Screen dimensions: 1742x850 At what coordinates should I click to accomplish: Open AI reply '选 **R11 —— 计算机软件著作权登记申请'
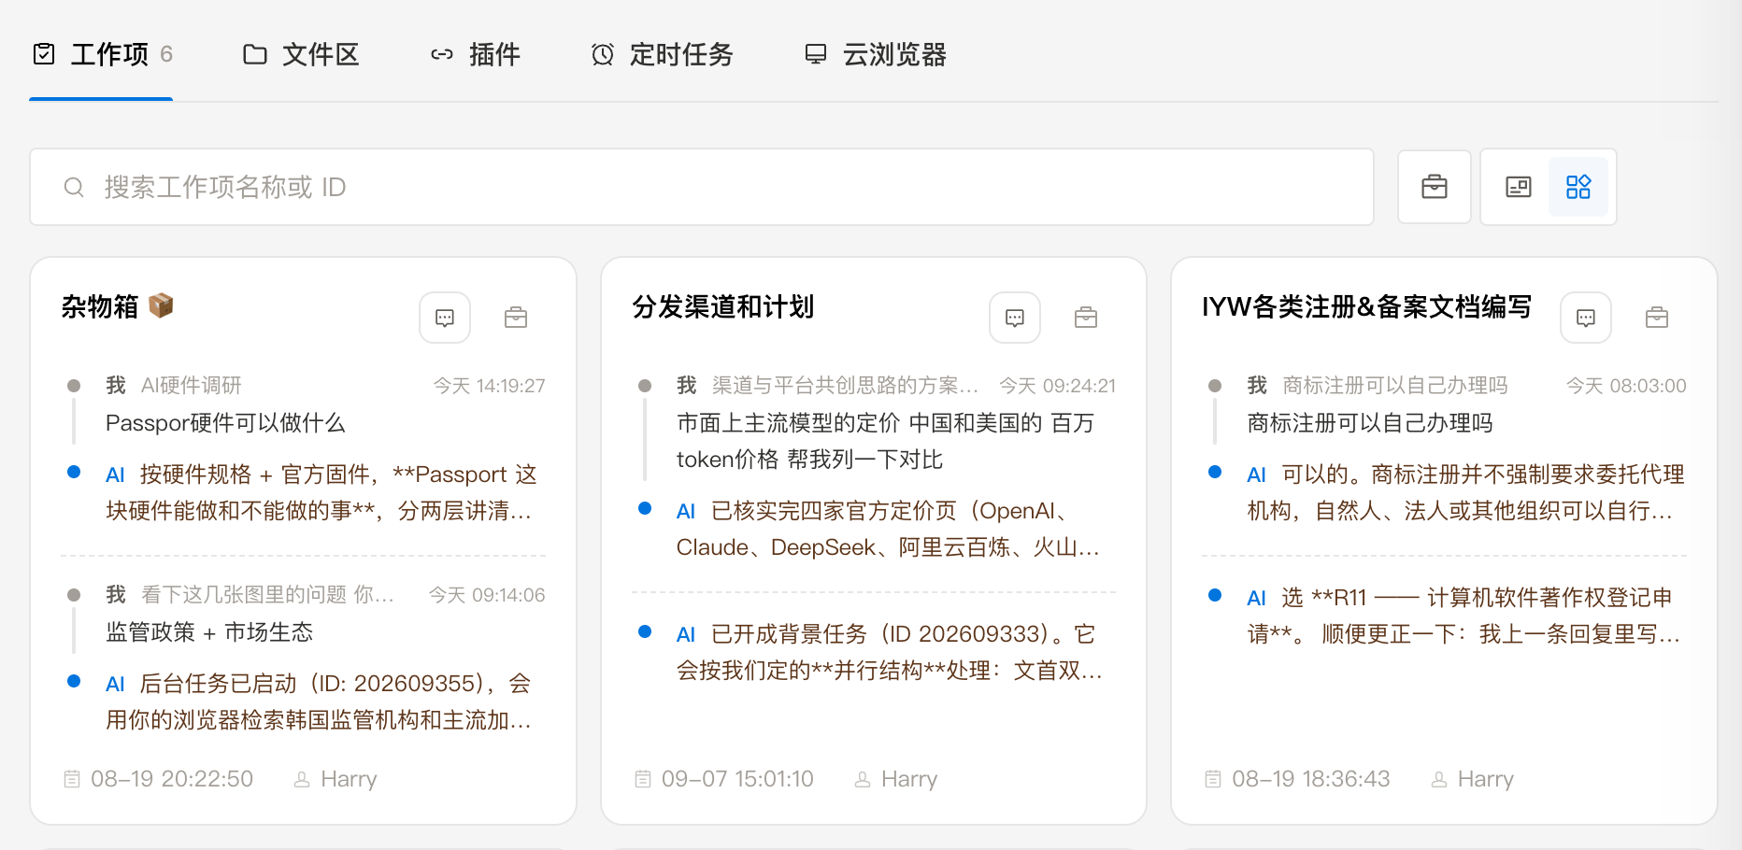(1464, 616)
